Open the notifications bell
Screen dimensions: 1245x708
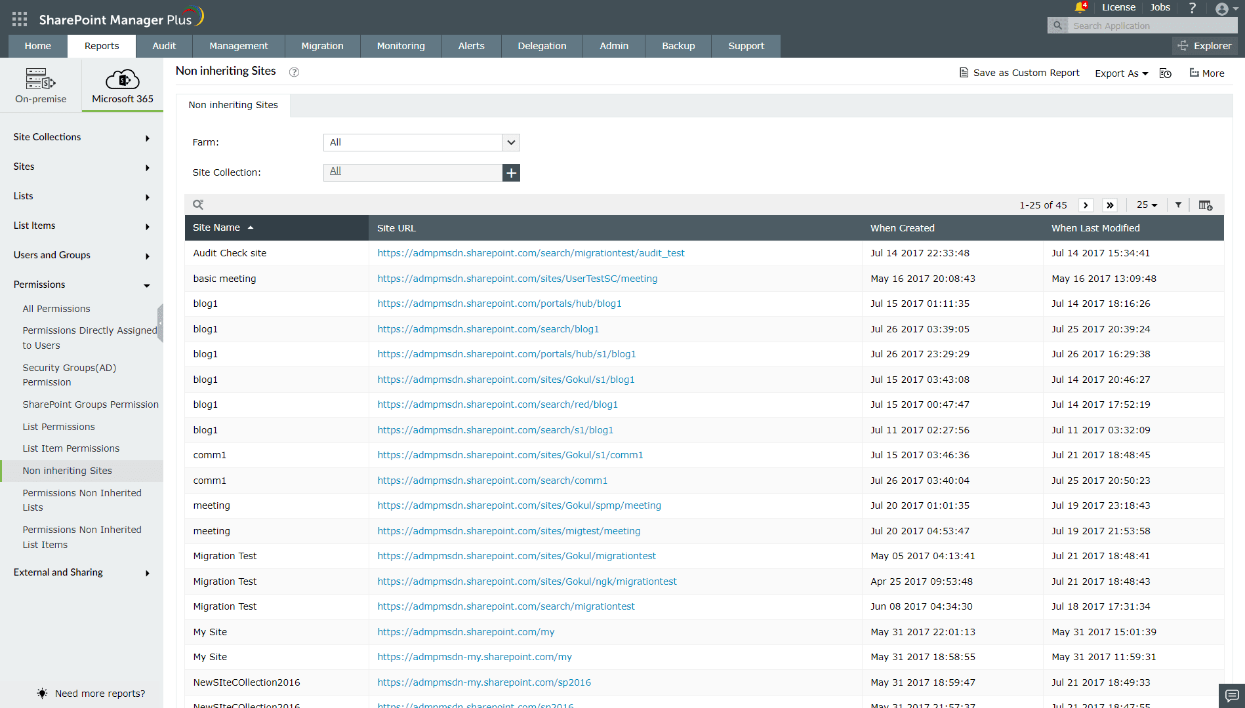pos(1080,8)
